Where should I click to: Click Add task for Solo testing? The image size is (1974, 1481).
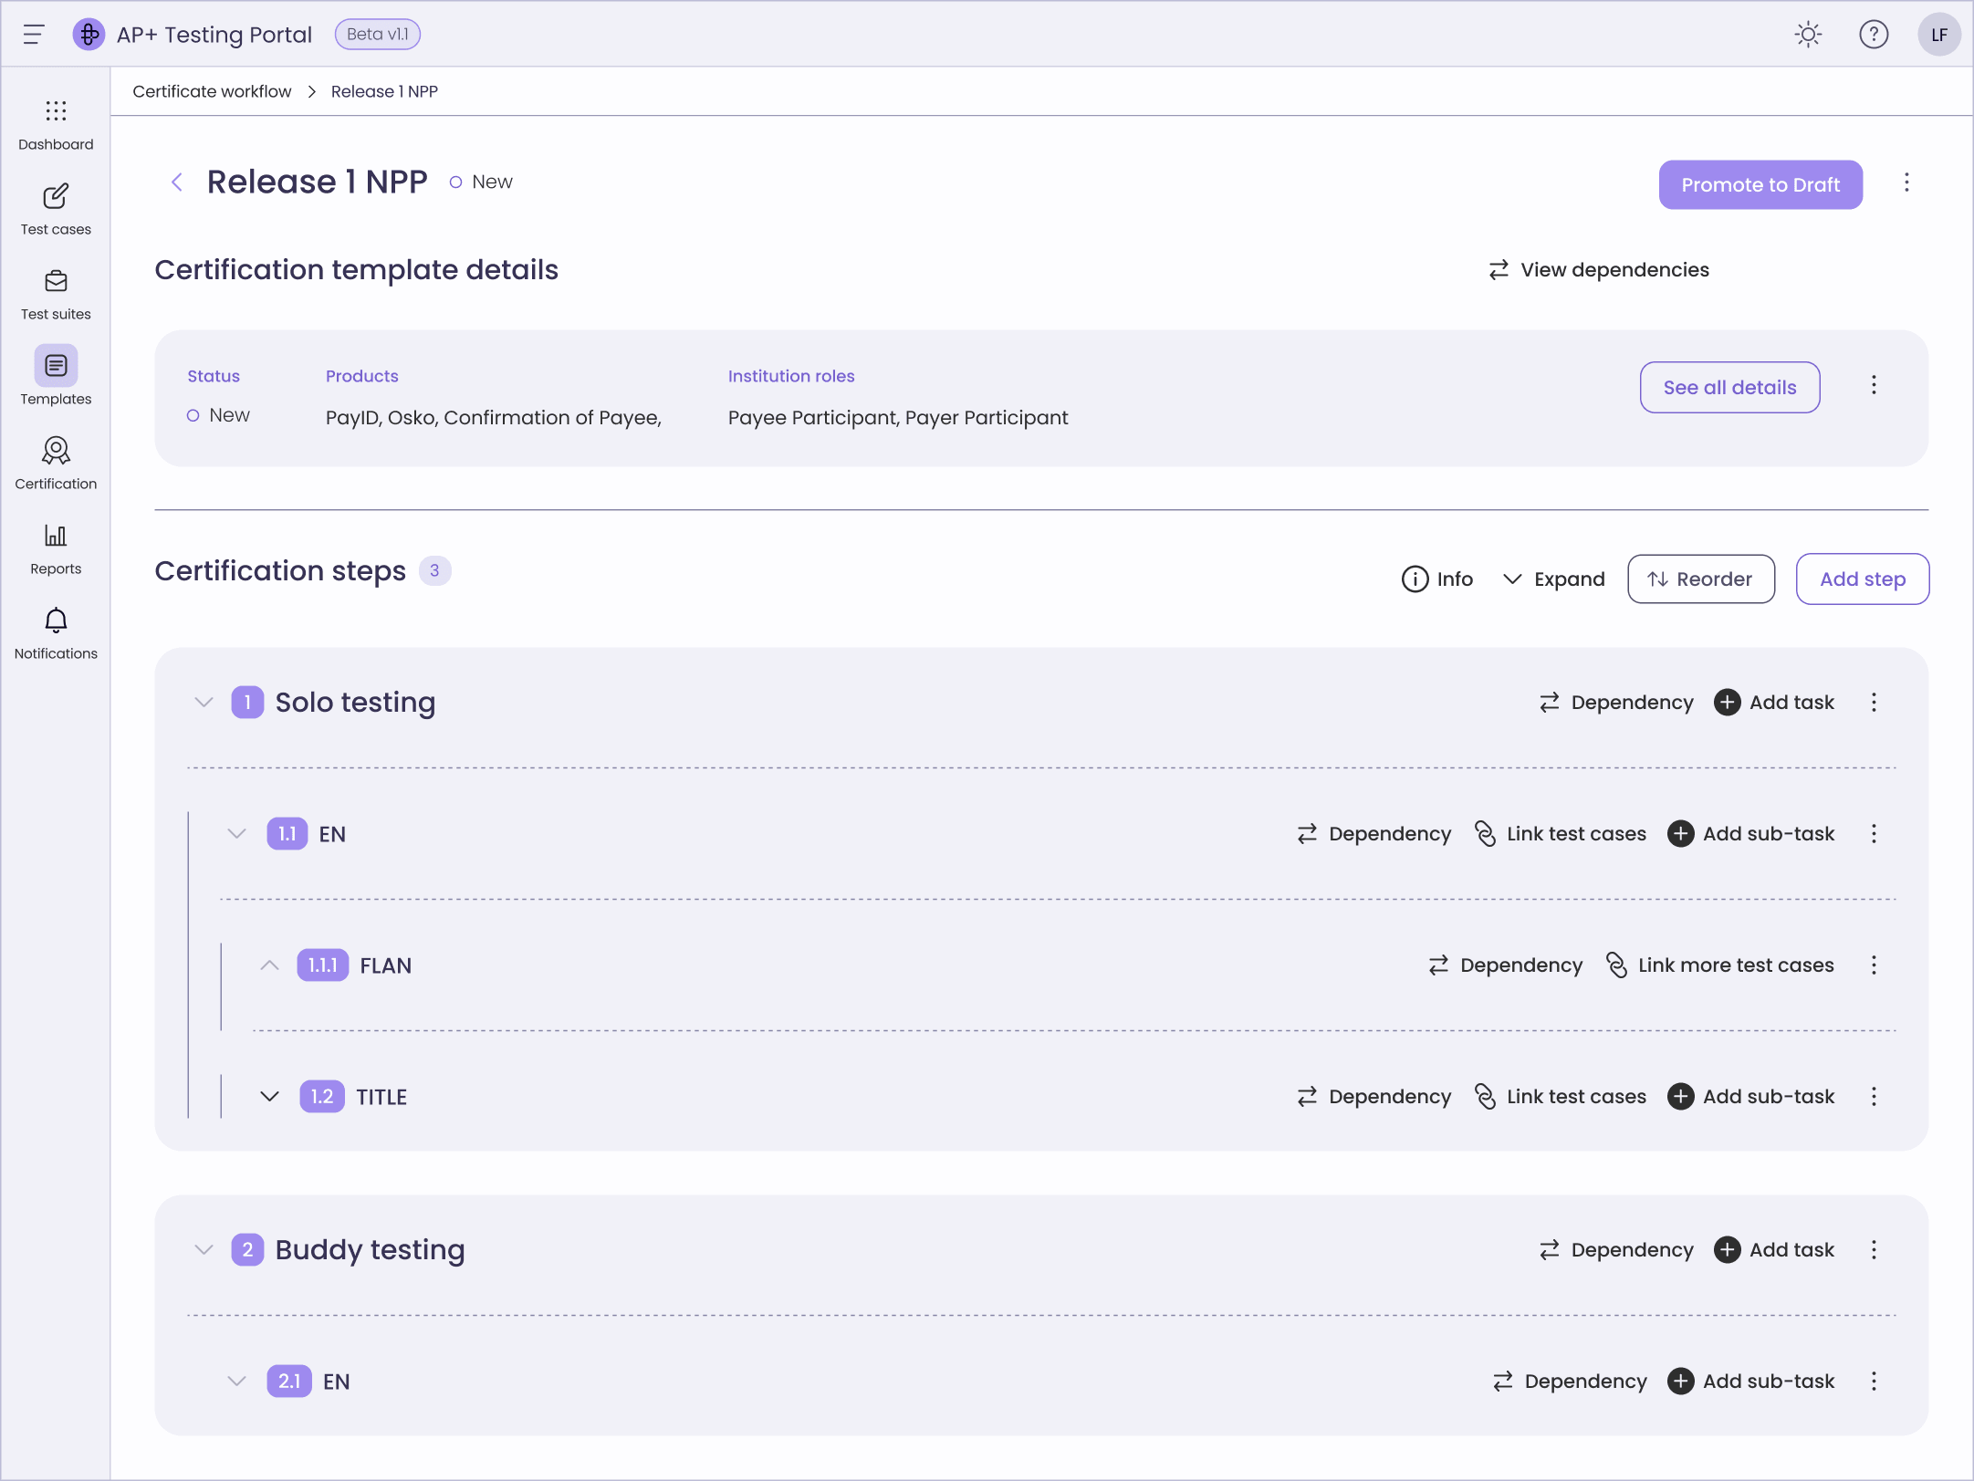pyautogui.click(x=1774, y=703)
